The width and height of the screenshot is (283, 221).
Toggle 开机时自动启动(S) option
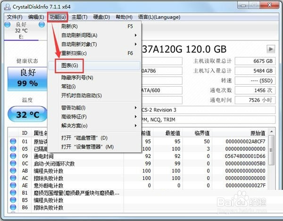point(94,96)
